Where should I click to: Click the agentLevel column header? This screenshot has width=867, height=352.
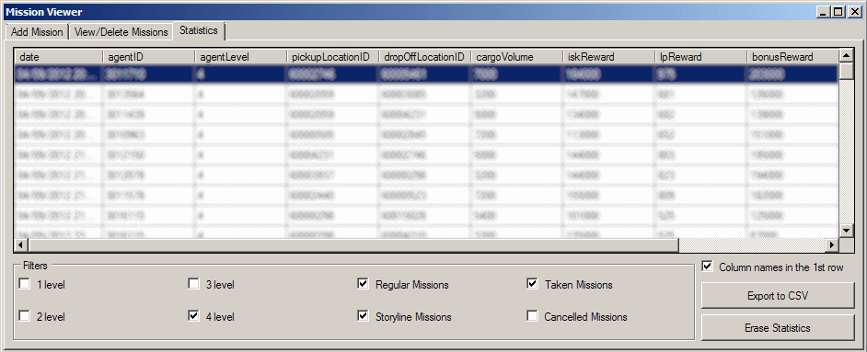[x=240, y=57]
